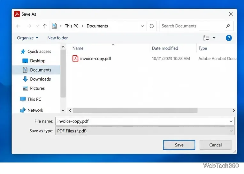Click the Adobe Acrobat title bar icon
The height and width of the screenshot is (174, 244).
(17, 14)
